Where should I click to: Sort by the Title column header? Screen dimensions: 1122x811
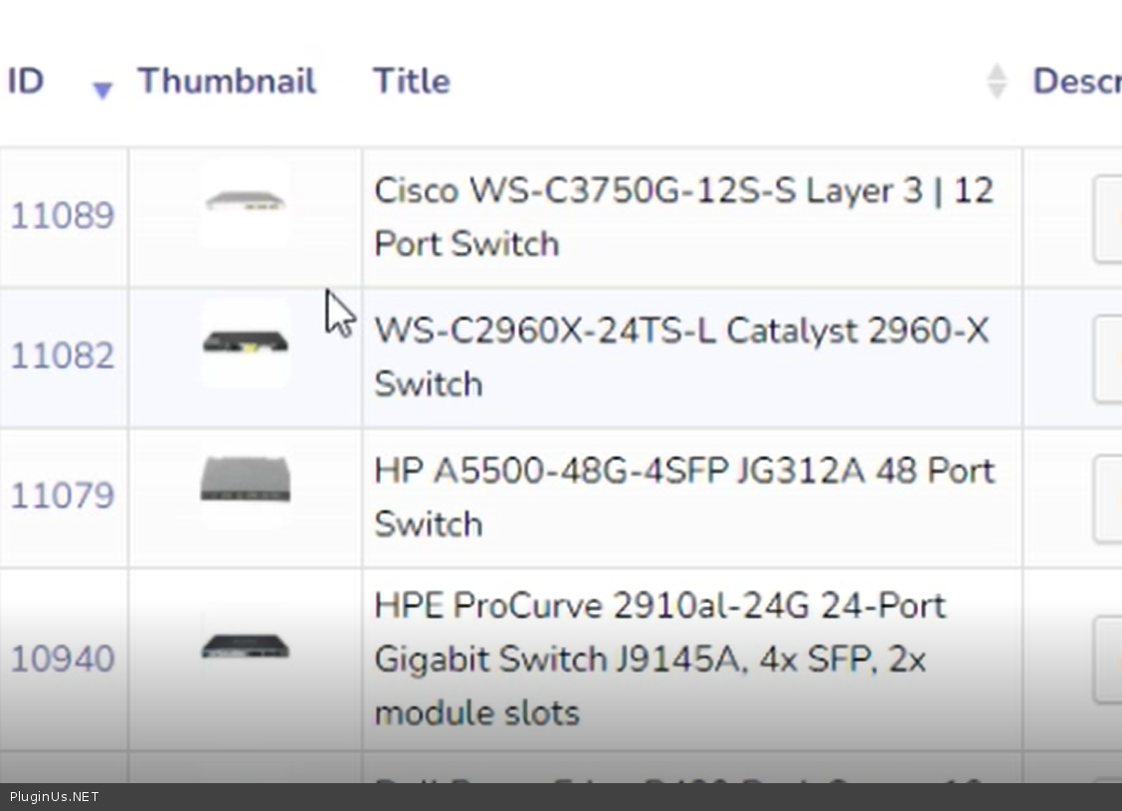pyautogui.click(x=412, y=81)
